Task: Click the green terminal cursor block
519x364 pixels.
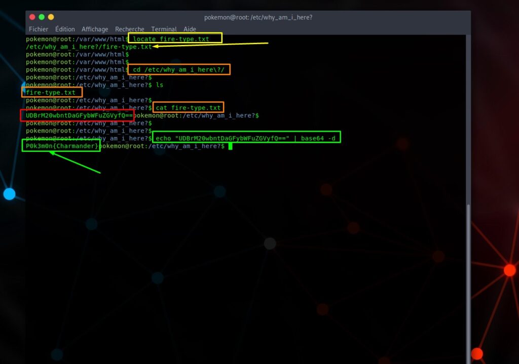Action: pyautogui.click(x=230, y=146)
